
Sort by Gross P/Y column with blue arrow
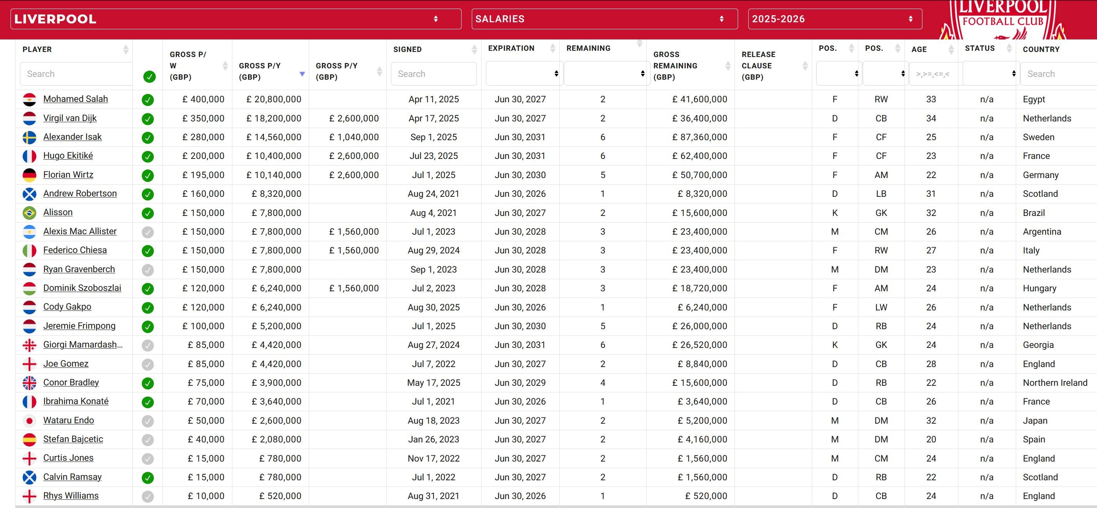[302, 74]
